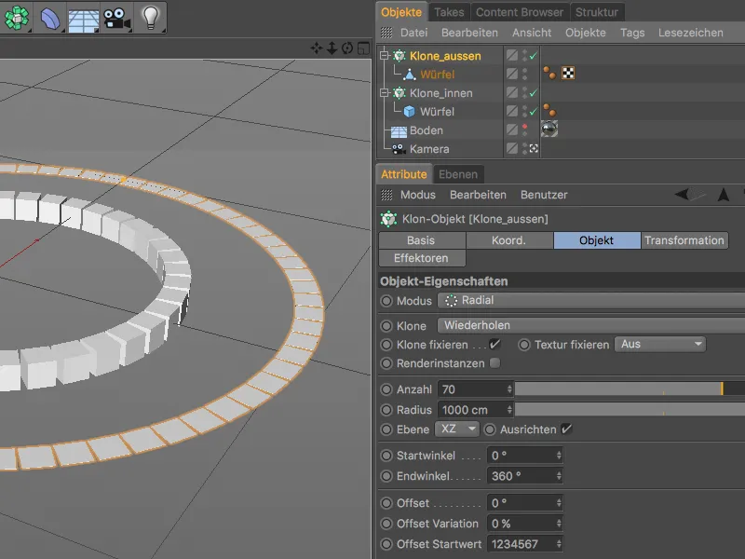Open the MoGraph cloner tool icon
The width and height of the screenshot is (745, 559).
17,18
